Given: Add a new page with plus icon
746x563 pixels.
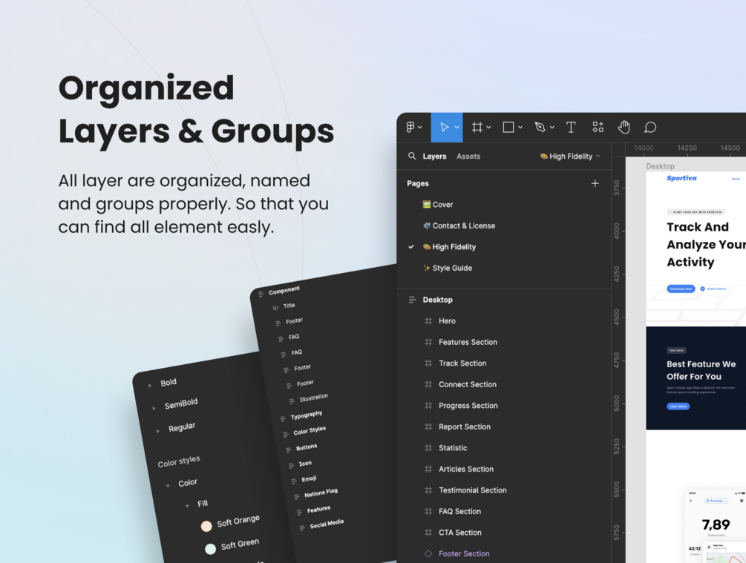Looking at the screenshot, I should pyautogui.click(x=595, y=183).
